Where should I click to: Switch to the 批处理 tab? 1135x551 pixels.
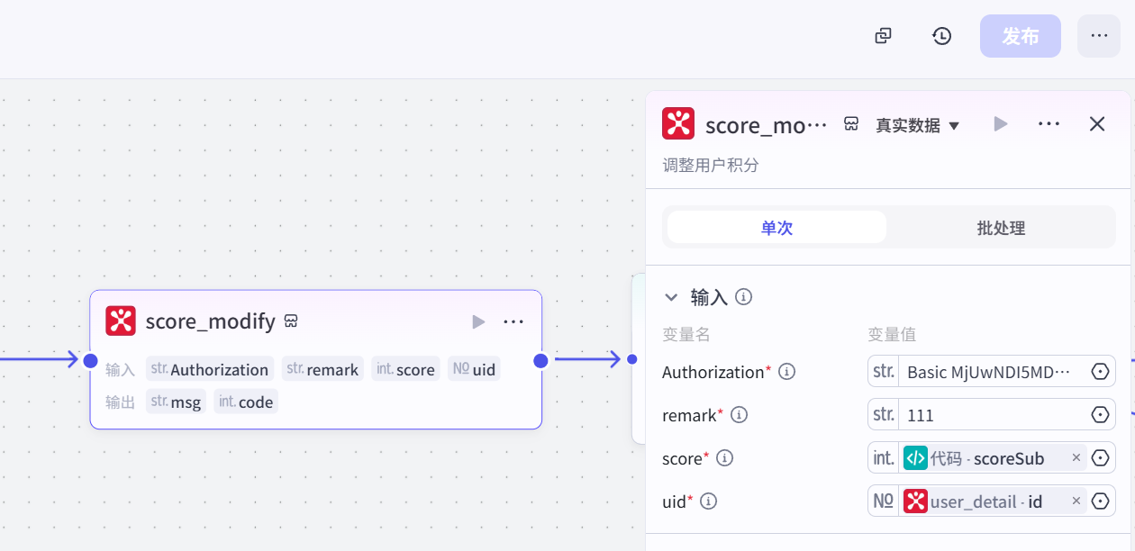coord(1001,228)
